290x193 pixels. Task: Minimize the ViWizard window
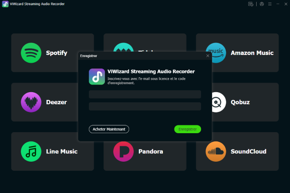278,4
